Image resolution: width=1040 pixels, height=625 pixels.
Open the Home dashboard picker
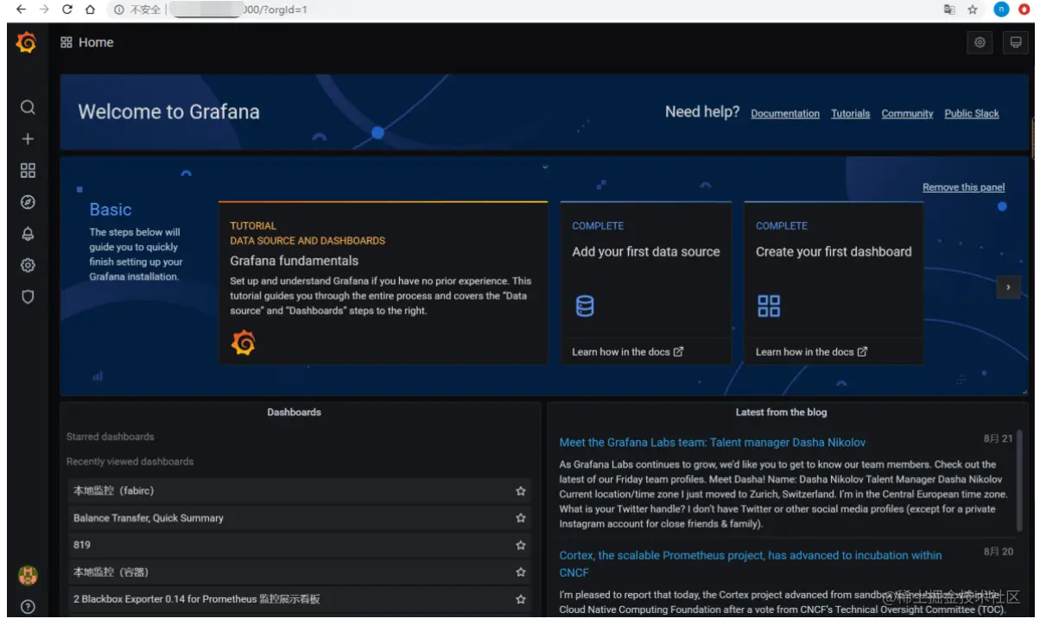point(87,42)
